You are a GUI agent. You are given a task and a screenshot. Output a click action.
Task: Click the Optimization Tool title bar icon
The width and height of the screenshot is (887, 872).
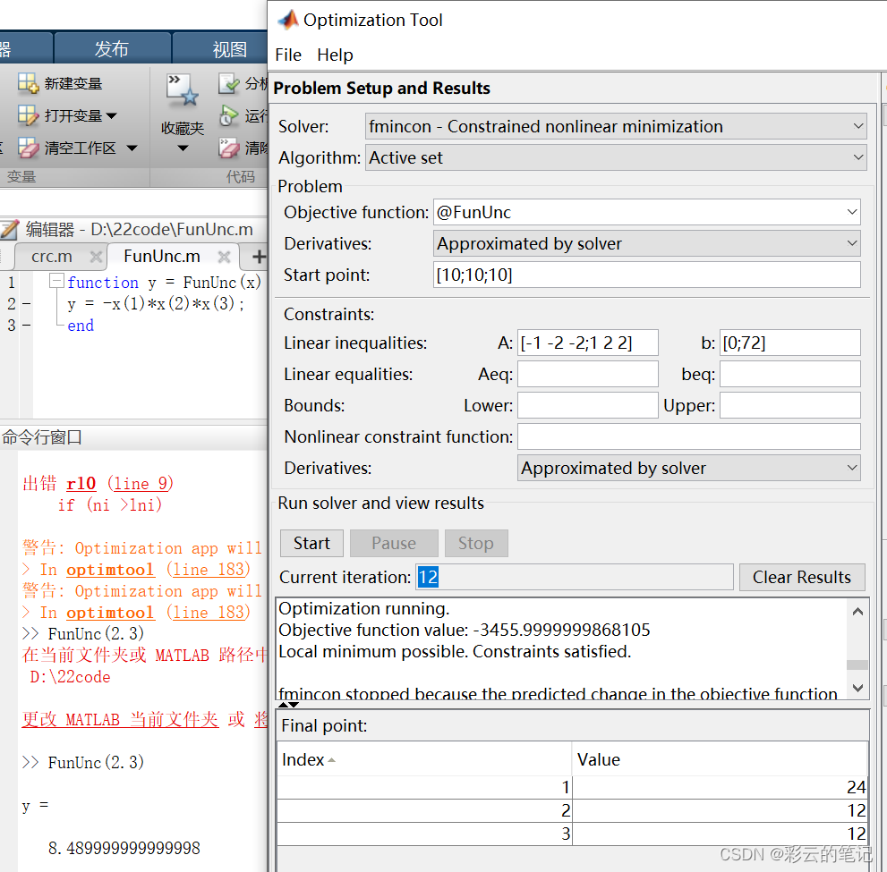pos(289,19)
